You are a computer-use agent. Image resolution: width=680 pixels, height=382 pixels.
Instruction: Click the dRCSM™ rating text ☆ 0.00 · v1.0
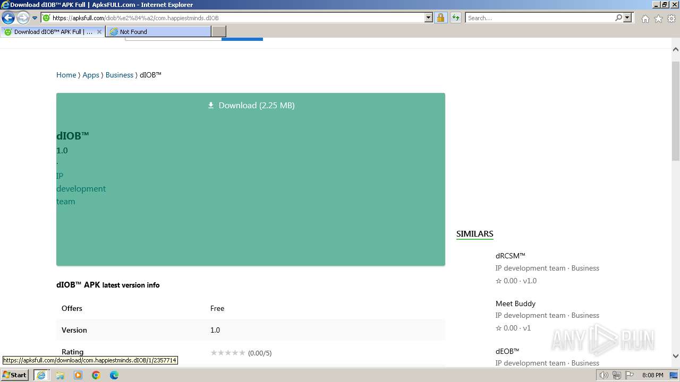[x=516, y=281]
